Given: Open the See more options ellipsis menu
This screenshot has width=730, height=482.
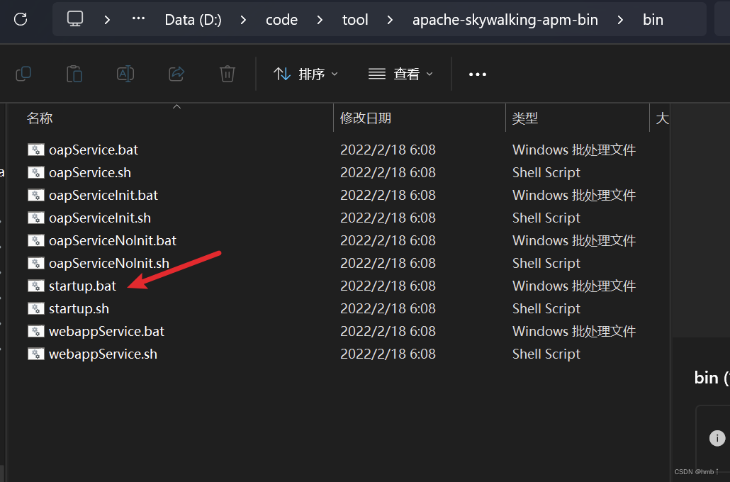Looking at the screenshot, I should tap(477, 74).
